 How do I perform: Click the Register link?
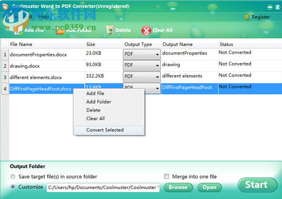[x=260, y=17]
